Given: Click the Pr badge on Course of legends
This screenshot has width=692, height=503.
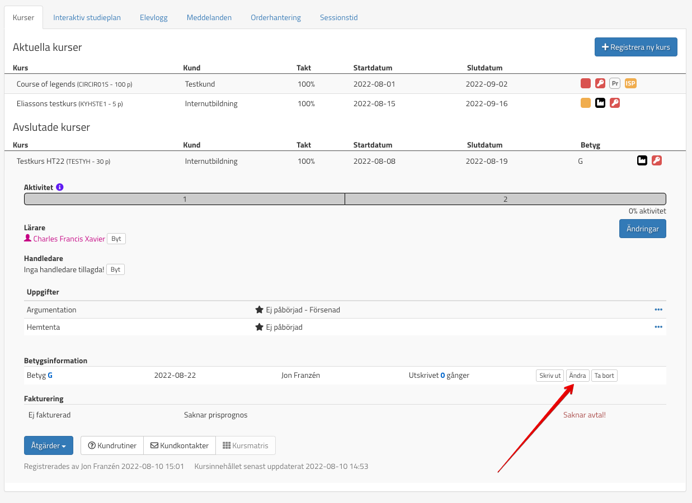Looking at the screenshot, I should click(615, 84).
